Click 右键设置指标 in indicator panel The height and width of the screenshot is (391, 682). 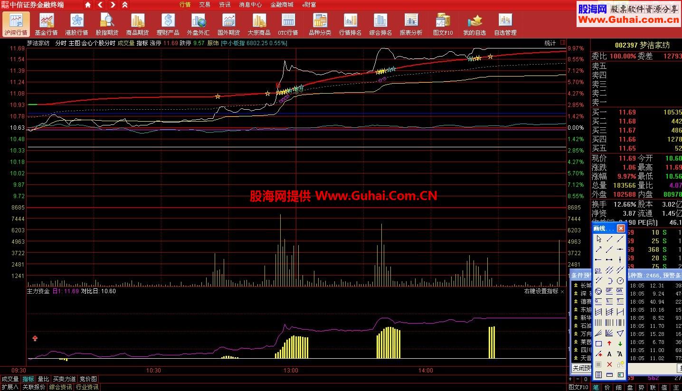coord(541,291)
